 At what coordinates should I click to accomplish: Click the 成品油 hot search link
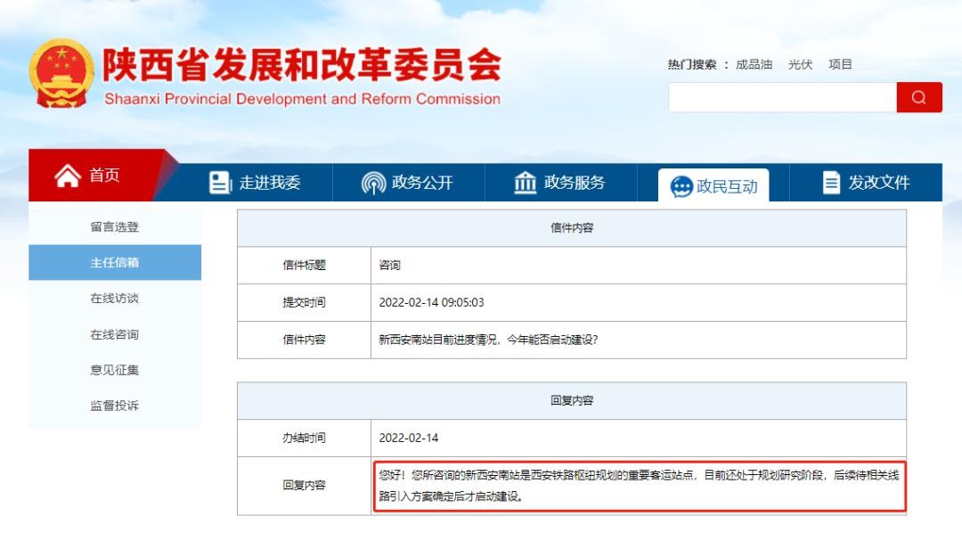click(754, 64)
